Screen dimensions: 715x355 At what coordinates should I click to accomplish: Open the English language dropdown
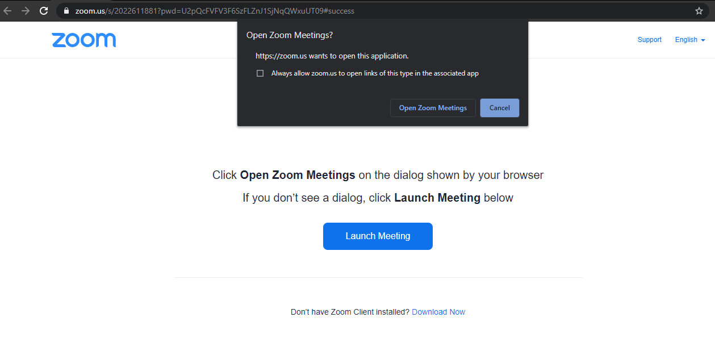pos(686,40)
